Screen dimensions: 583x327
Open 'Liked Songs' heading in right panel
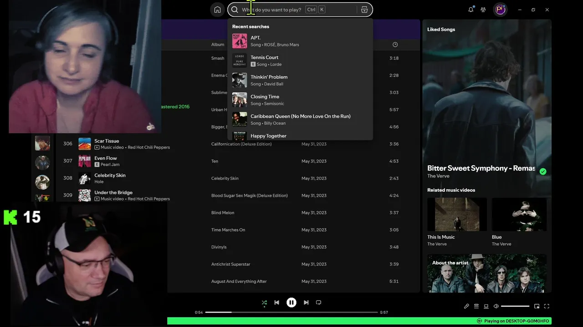click(x=441, y=30)
